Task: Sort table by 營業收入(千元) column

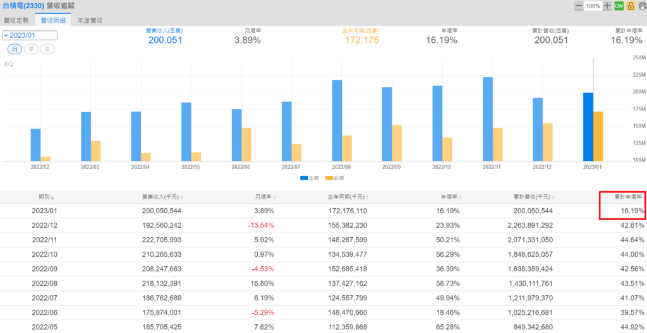Action: [162, 197]
